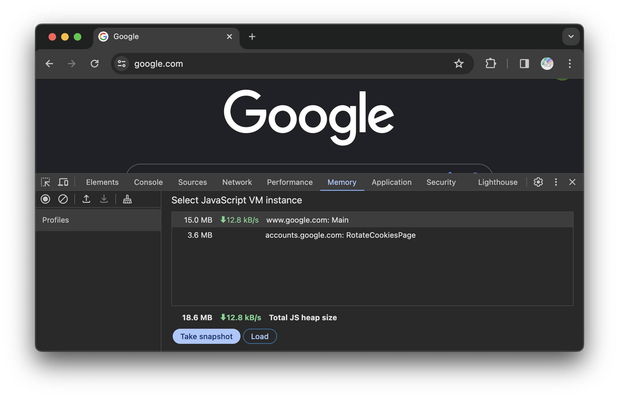Switch to the Performance tab
The image size is (619, 398).
tap(290, 182)
